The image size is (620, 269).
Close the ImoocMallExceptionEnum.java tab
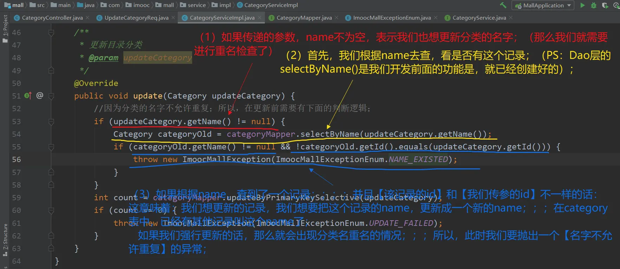(x=436, y=18)
